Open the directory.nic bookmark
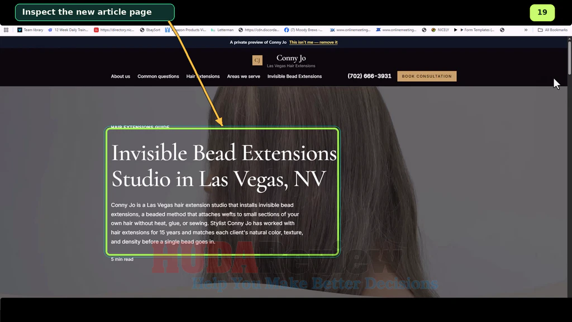This screenshot has width=572, height=322. click(114, 30)
